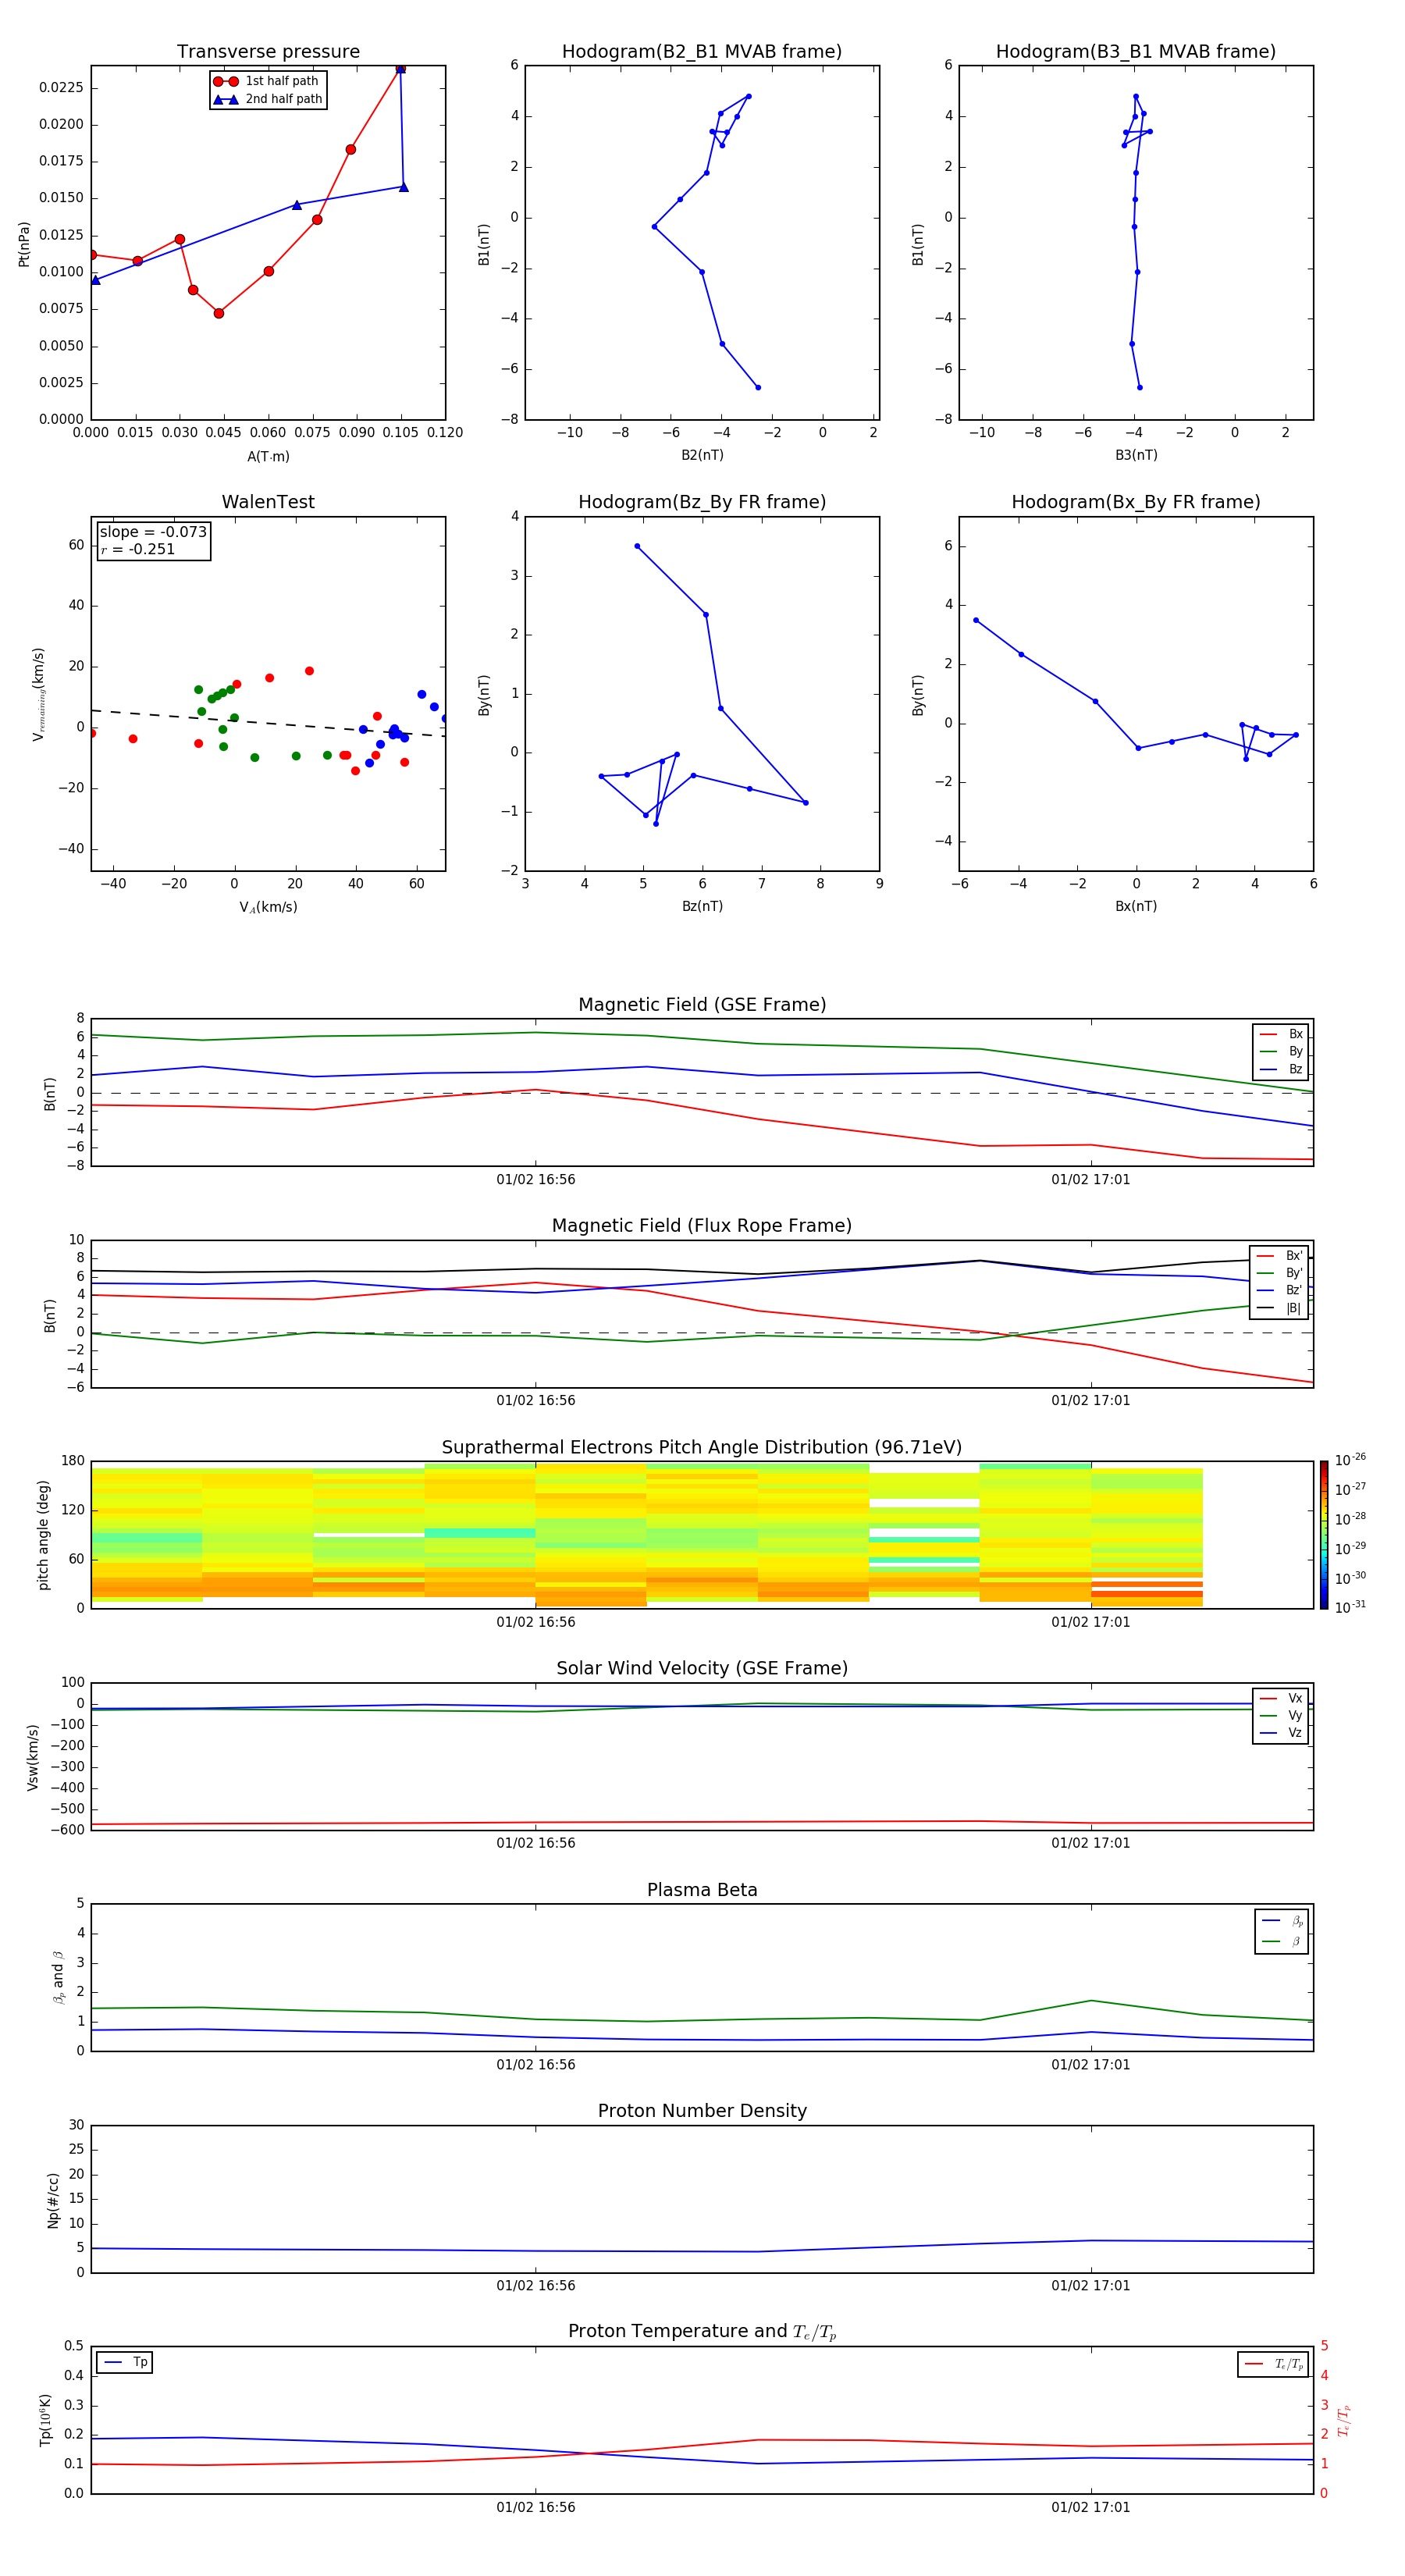Image resolution: width=1405 pixels, height=2576 pixels.
Task: Click "01/02 17:01" tick under GSE magnetic field plot
Action: [x=1090, y=1180]
